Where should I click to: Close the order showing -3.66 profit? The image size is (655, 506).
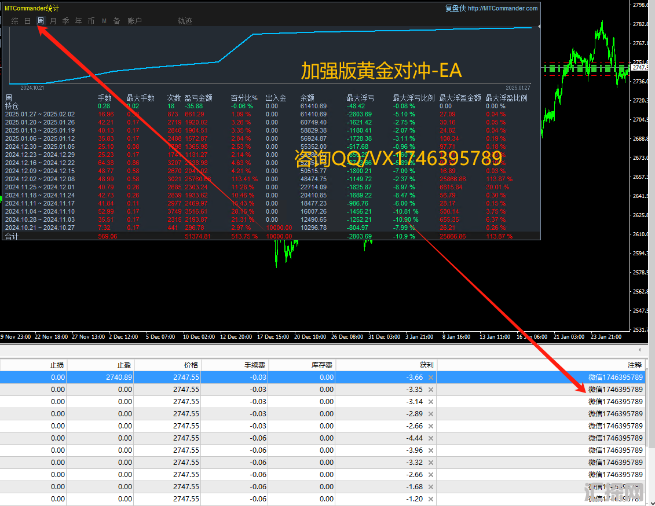pyautogui.click(x=430, y=377)
